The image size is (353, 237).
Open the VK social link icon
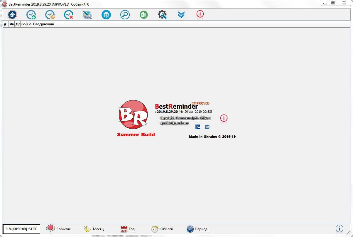[x=207, y=127]
